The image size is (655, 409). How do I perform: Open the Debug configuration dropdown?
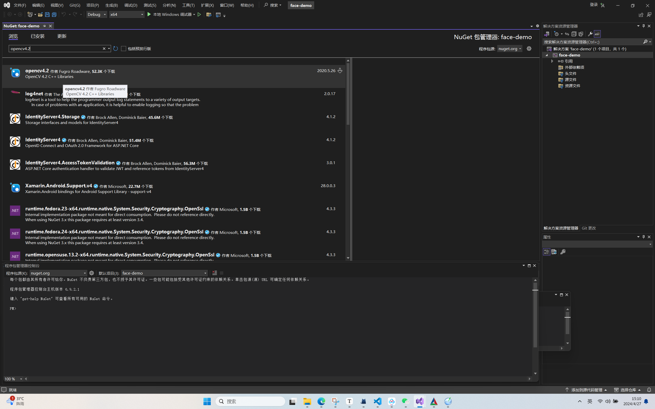(x=96, y=14)
